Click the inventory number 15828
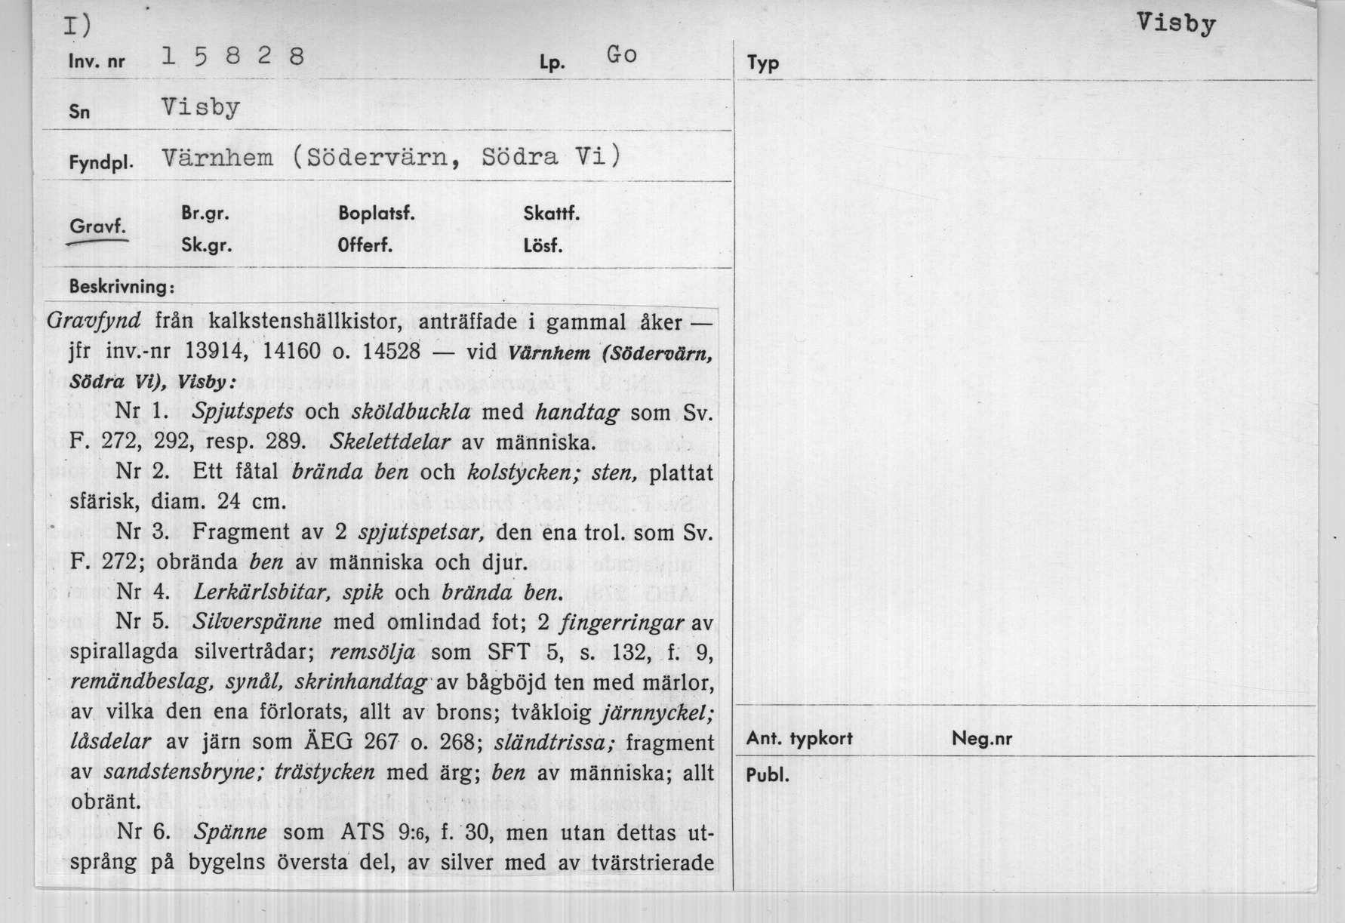Screen dimensions: 1345x923 [x=232, y=57]
